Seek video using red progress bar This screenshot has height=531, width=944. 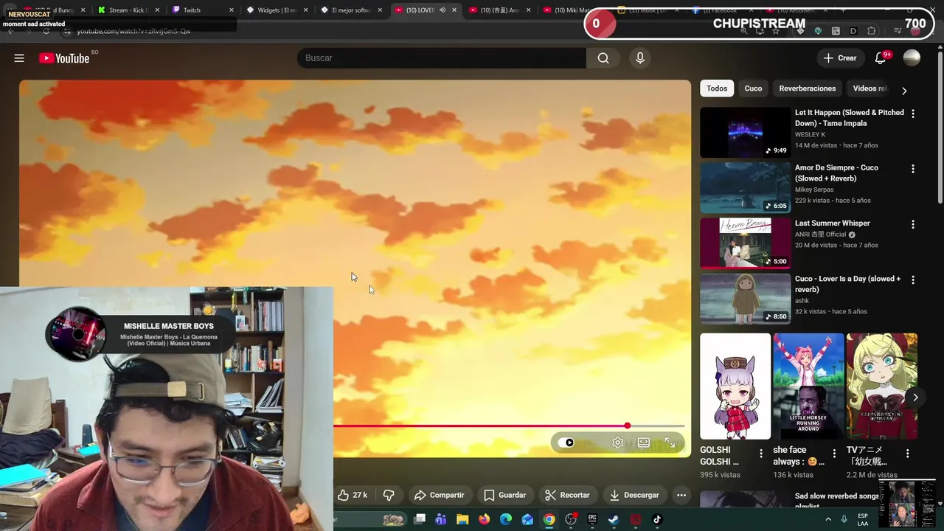pyautogui.click(x=509, y=426)
